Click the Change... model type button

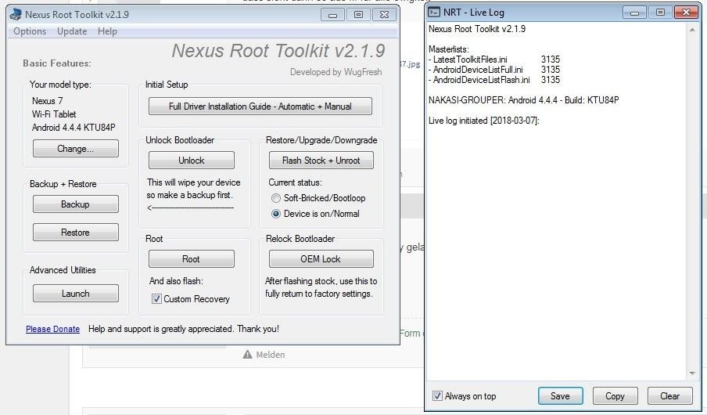tap(75, 149)
